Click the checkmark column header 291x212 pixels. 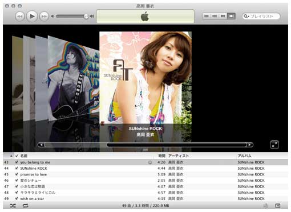pyautogui.click(x=17, y=156)
